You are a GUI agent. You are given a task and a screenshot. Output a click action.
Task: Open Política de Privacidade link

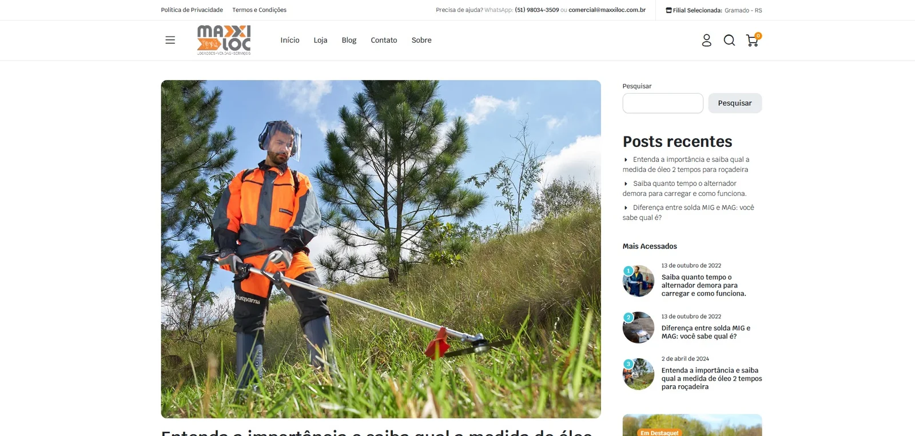[192, 10]
